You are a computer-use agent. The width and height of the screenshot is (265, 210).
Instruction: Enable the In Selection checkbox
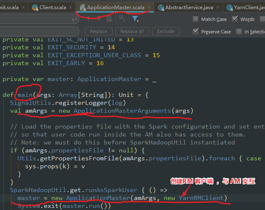point(239,31)
